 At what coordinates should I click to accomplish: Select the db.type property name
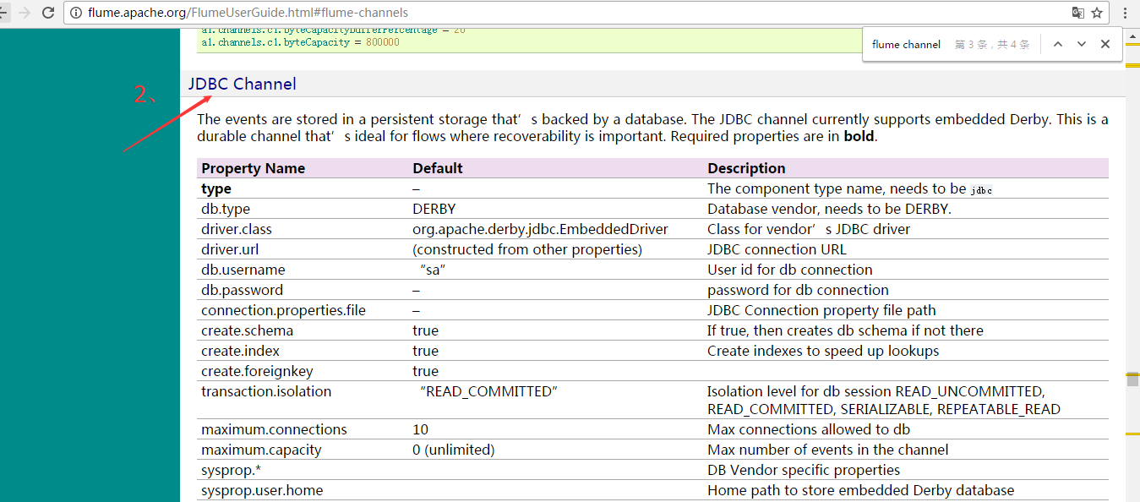[226, 209]
